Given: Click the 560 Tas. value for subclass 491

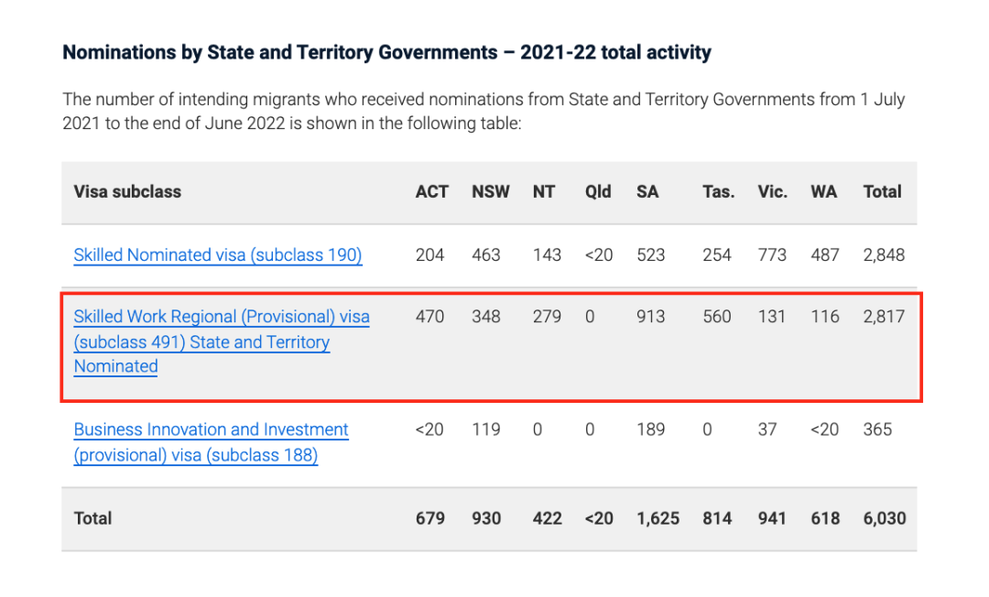Looking at the screenshot, I should [717, 317].
